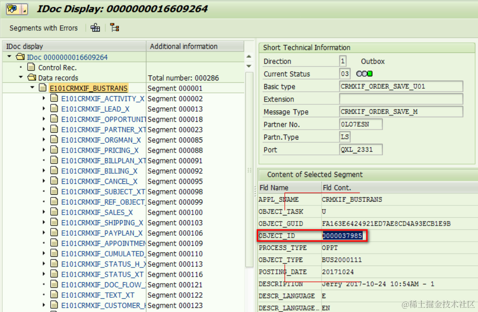478x312 pixels.
Task: Click document icon of E101CRMXIF_STATUS_XT
Action: pos(54,274)
